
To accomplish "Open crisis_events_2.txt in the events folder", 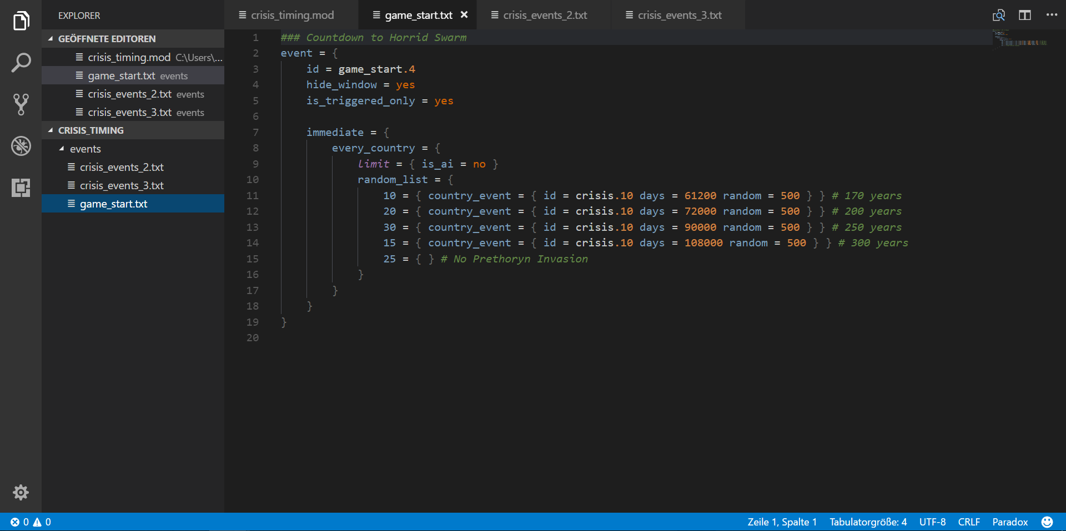I will [x=133, y=167].
